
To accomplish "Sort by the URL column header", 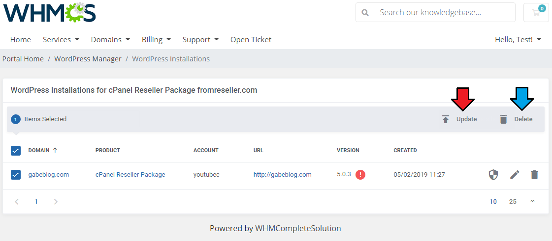I will point(259,150).
